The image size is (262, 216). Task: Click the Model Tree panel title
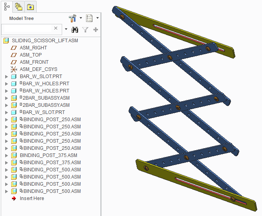(22, 18)
